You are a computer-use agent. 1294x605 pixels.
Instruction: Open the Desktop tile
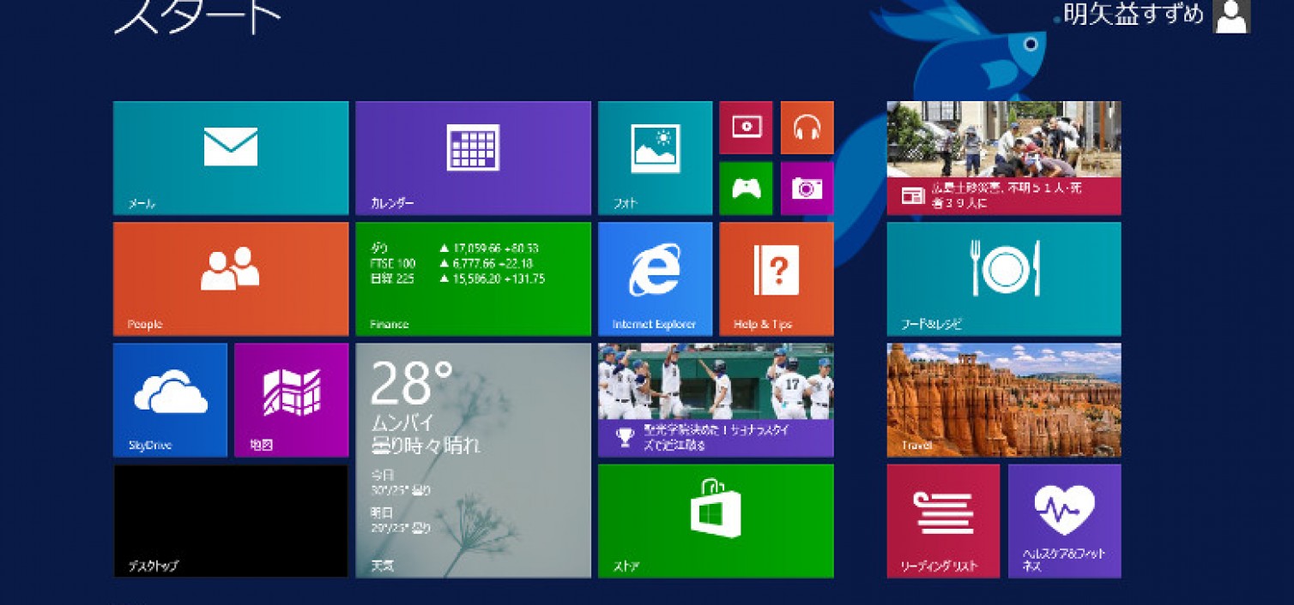231,521
